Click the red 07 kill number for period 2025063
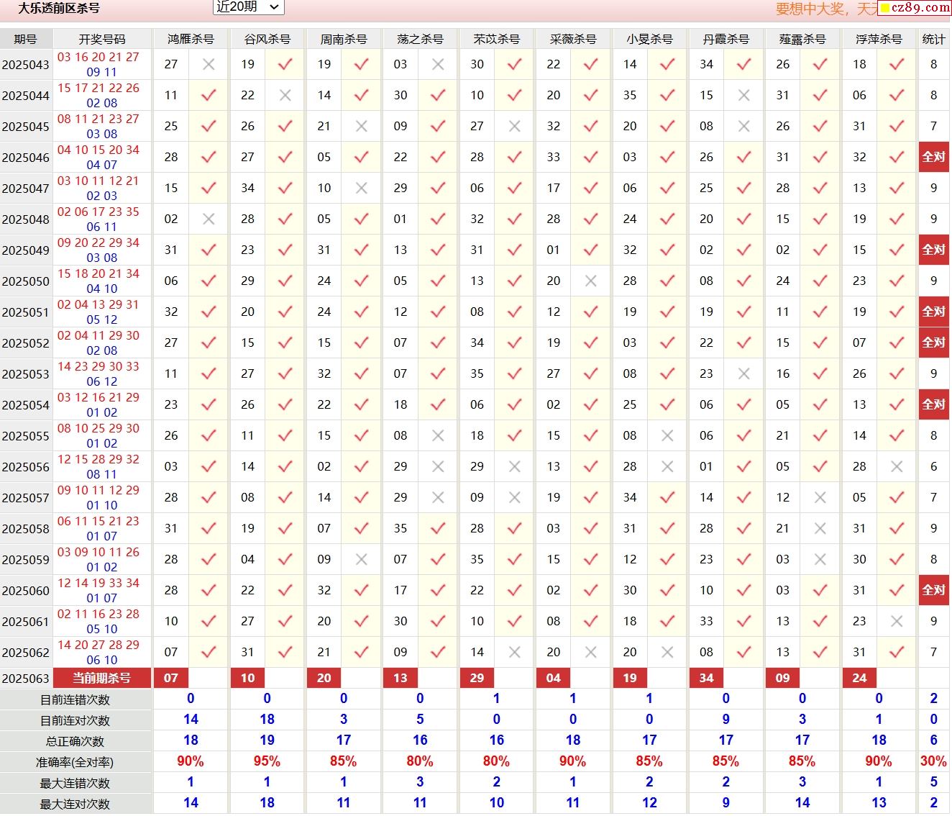Viewport: 952px width, 816px height. click(171, 678)
